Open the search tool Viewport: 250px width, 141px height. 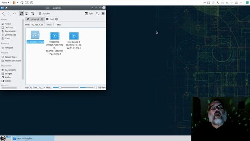point(97,14)
